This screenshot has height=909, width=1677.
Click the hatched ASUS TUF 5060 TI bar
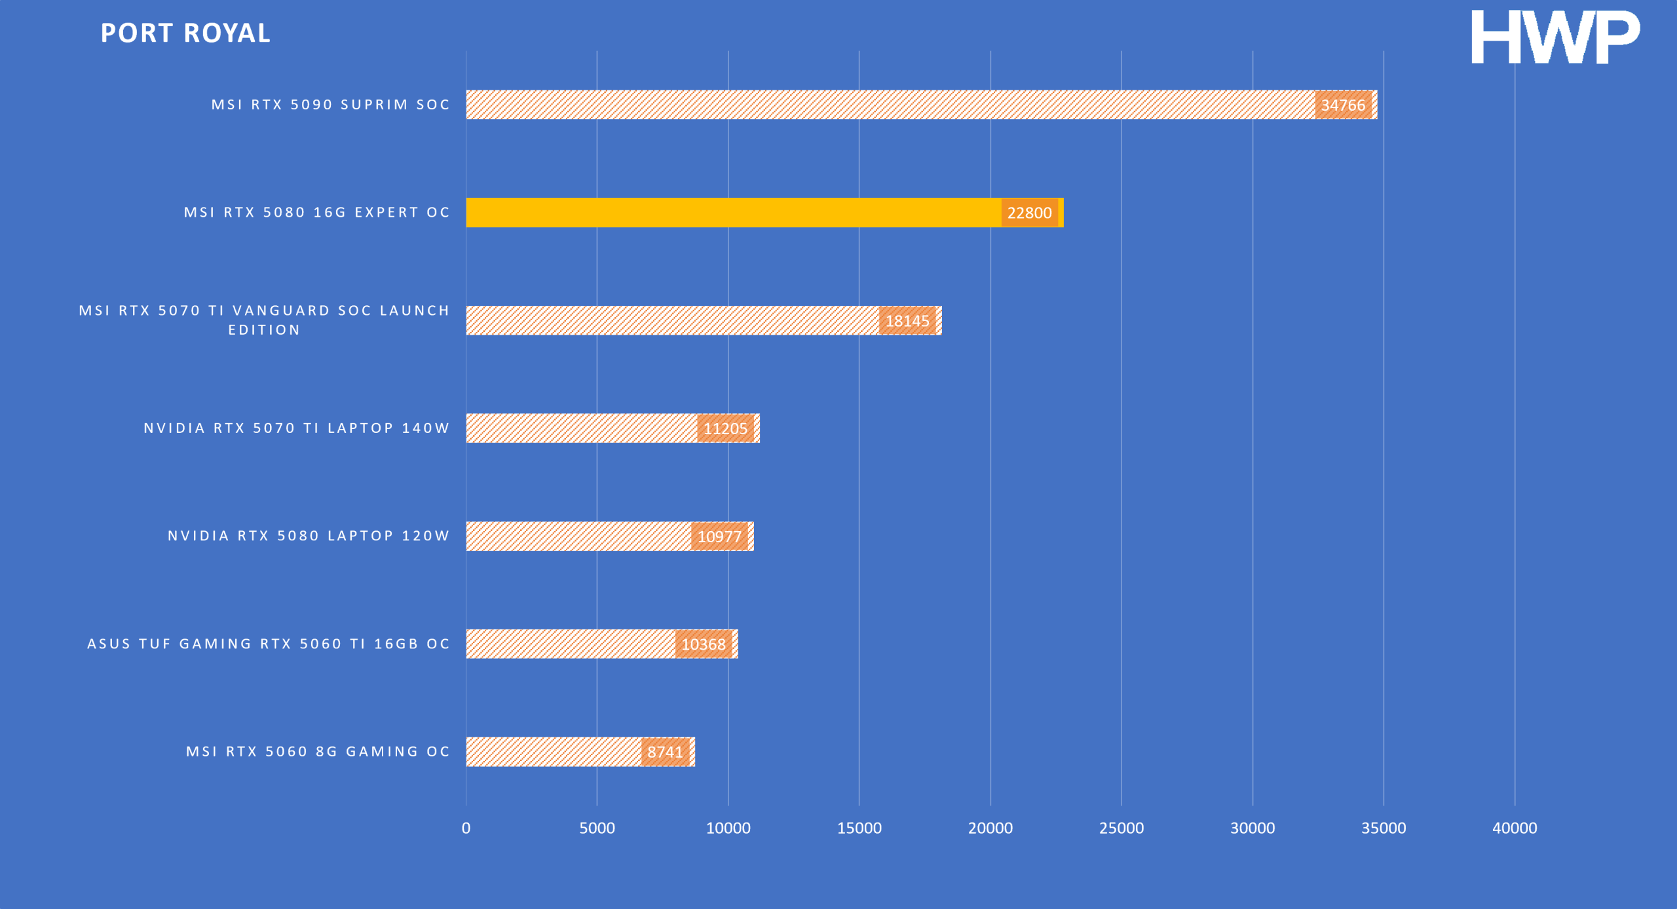[x=602, y=644]
